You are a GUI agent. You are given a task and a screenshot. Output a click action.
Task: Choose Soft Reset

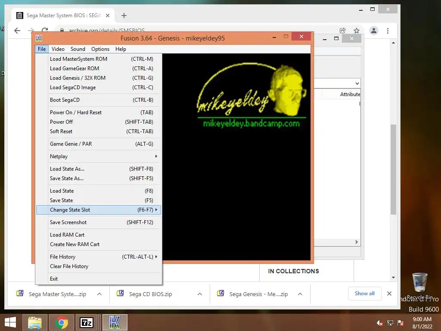click(x=99, y=131)
